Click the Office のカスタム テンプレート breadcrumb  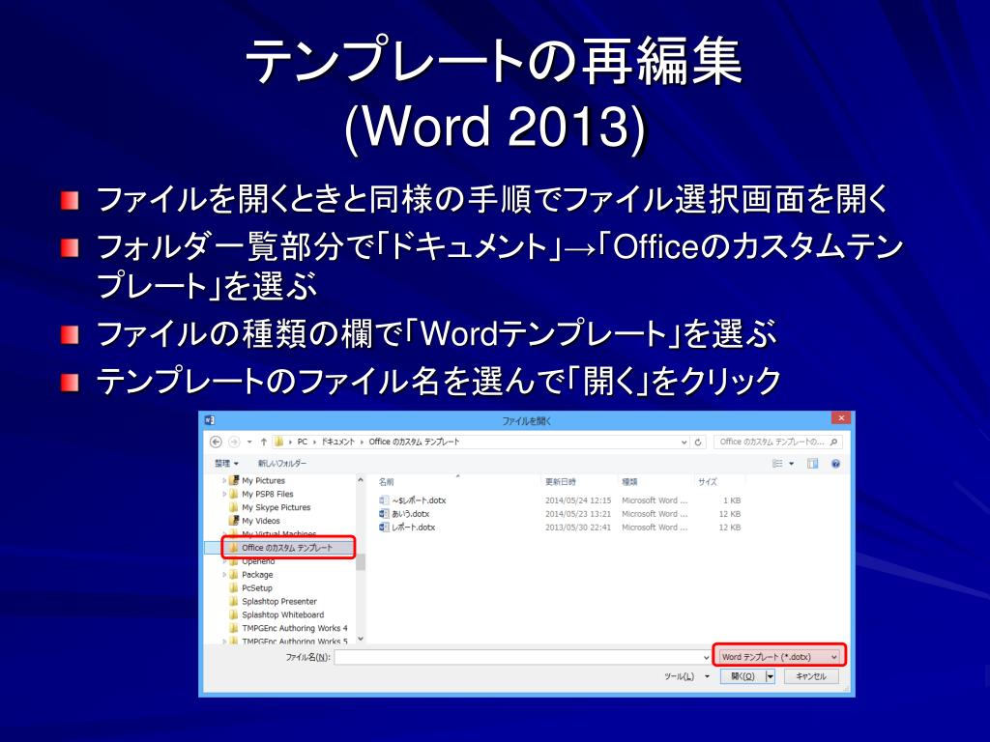click(414, 442)
